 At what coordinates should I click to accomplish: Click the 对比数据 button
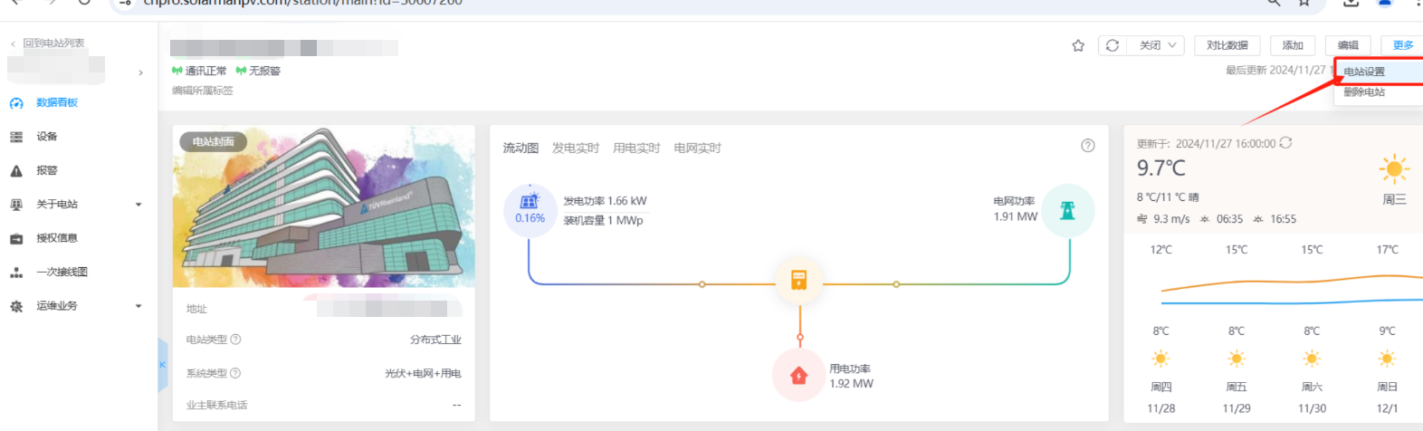click(1227, 45)
